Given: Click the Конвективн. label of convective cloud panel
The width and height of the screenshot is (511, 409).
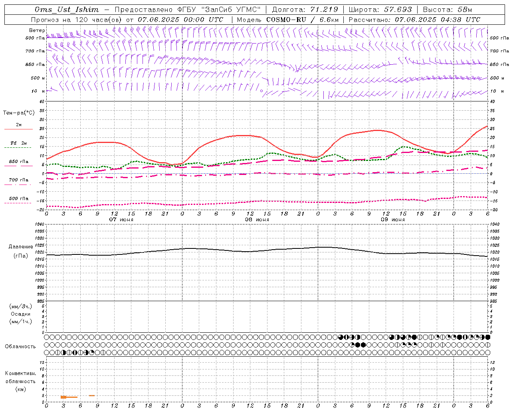Looking at the screenshot, I should 20,373.
